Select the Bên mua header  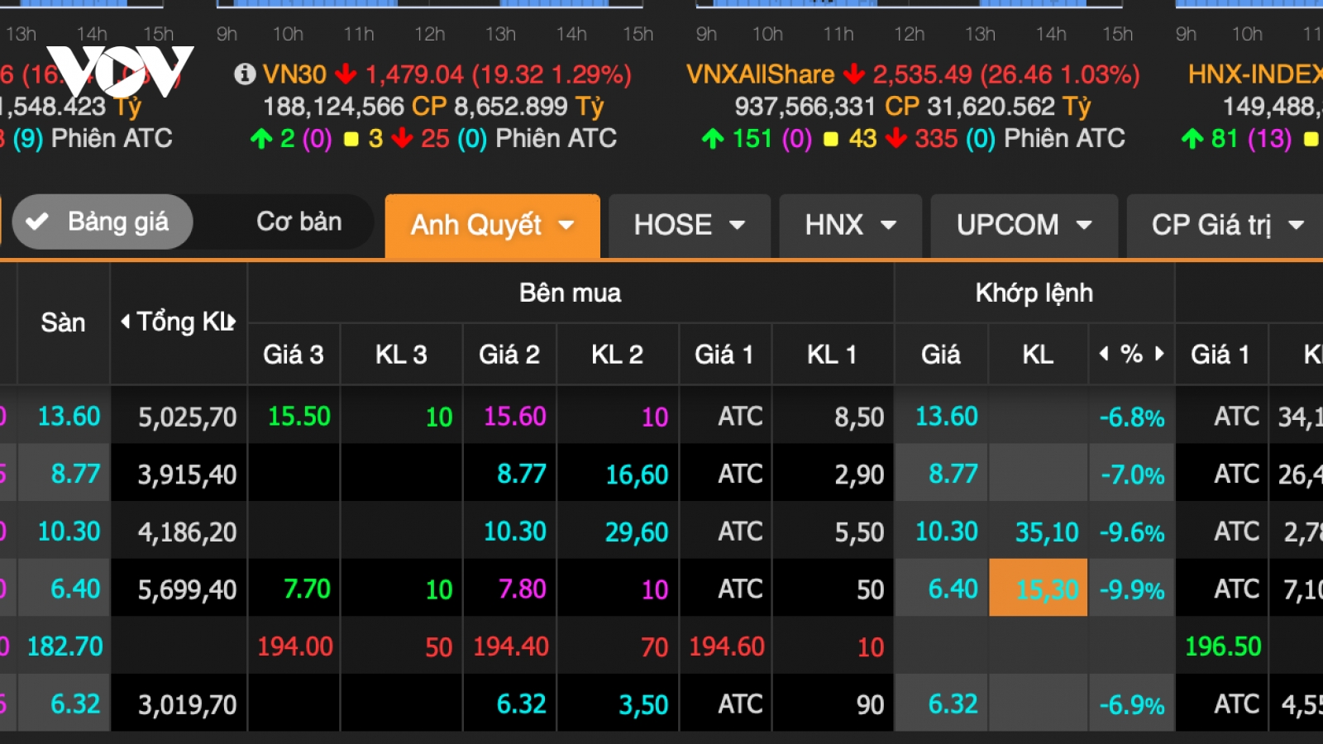(571, 293)
